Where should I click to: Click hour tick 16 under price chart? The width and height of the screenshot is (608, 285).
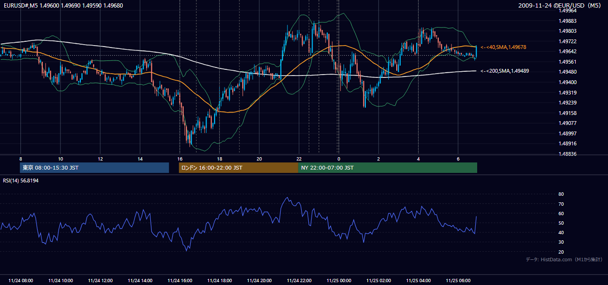point(180,159)
